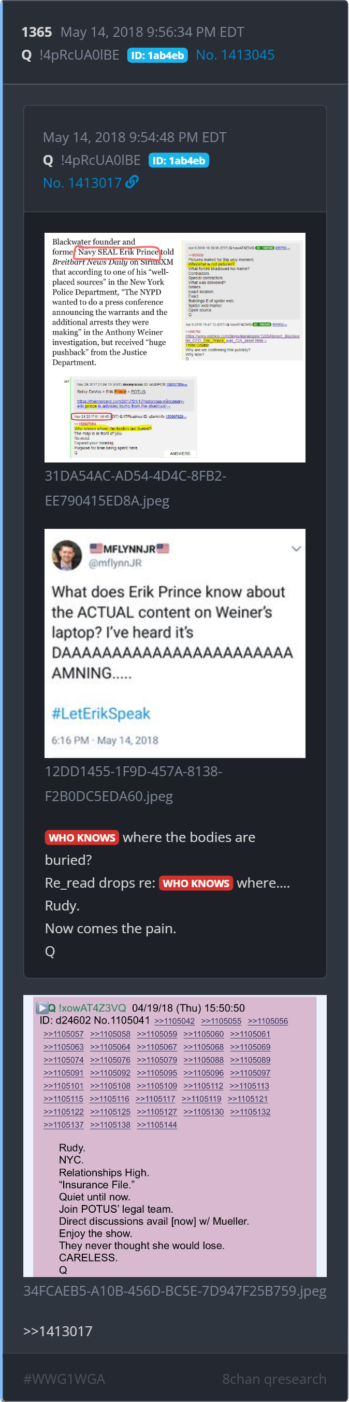This screenshot has width=349, height=1402.
Task: Click the ID: 1ab4eb badge in quoted post
Action: (x=179, y=161)
